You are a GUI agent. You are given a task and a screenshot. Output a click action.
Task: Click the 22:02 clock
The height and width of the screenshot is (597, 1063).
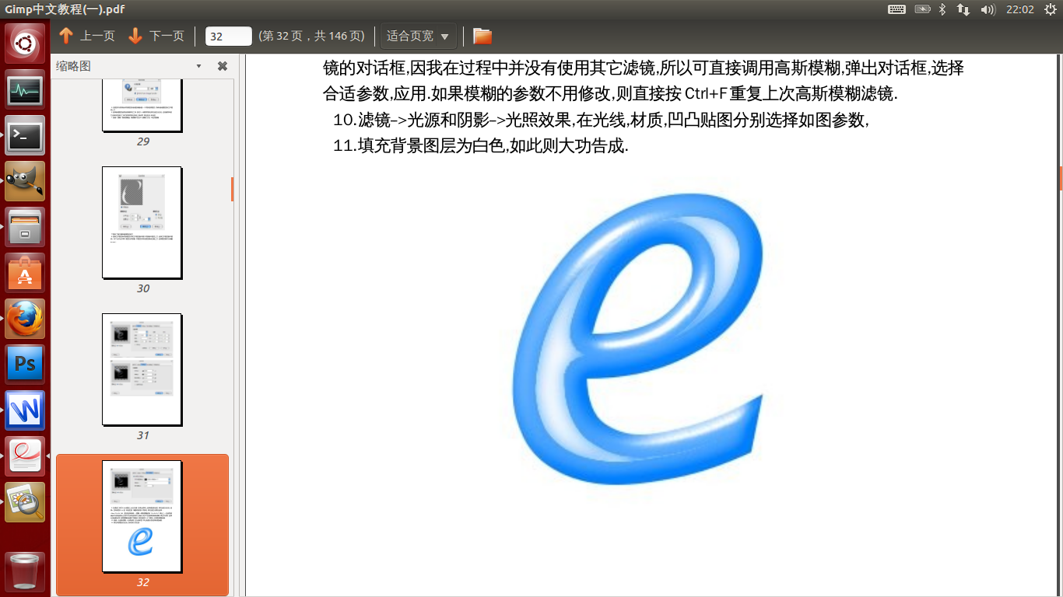(x=1019, y=9)
